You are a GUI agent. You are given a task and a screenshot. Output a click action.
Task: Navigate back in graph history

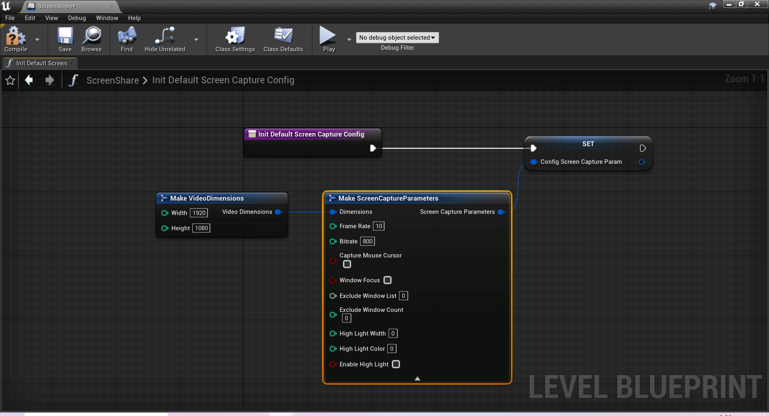(29, 80)
